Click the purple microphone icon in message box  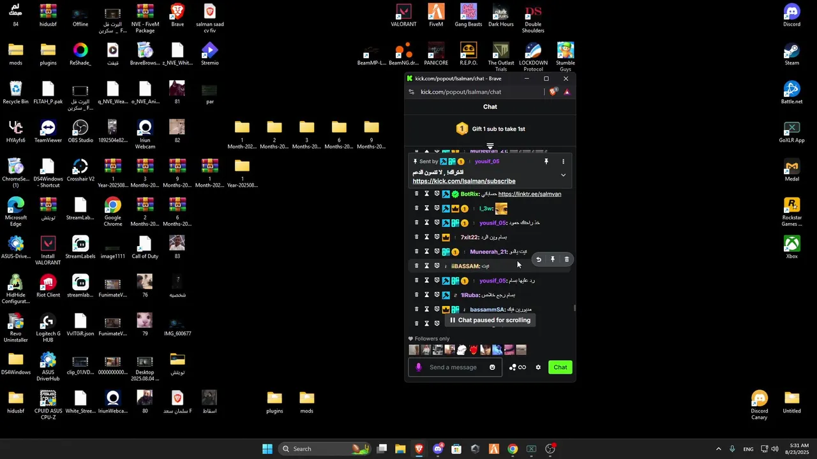pos(419,367)
